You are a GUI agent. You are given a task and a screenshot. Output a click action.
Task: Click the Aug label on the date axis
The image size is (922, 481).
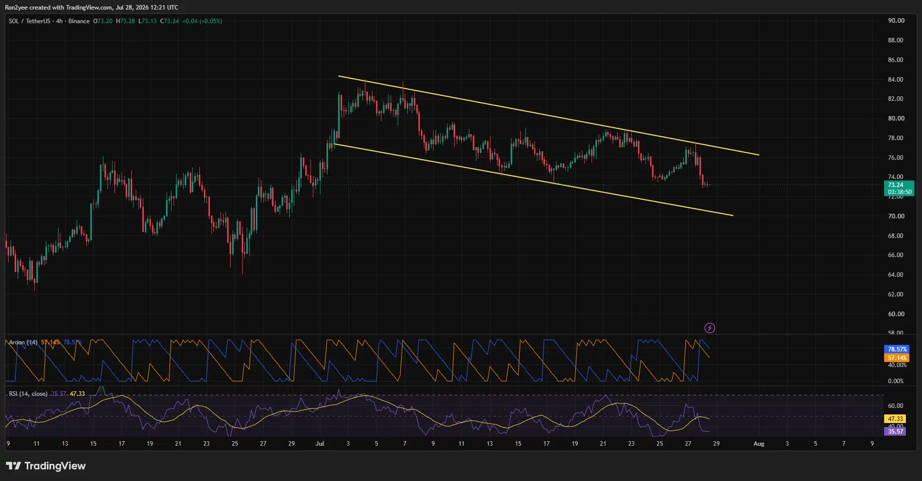tap(759, 444)
